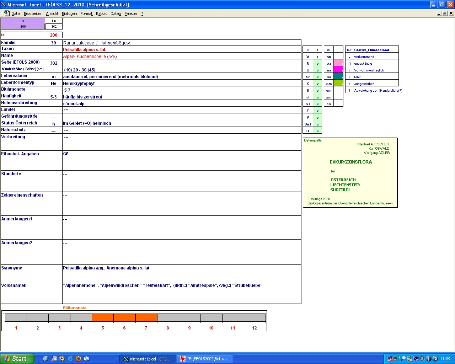The image size is (455, 364).
Task: Open Firefox from quick launch
Action: pyautogui.click(x=79, y=359)
